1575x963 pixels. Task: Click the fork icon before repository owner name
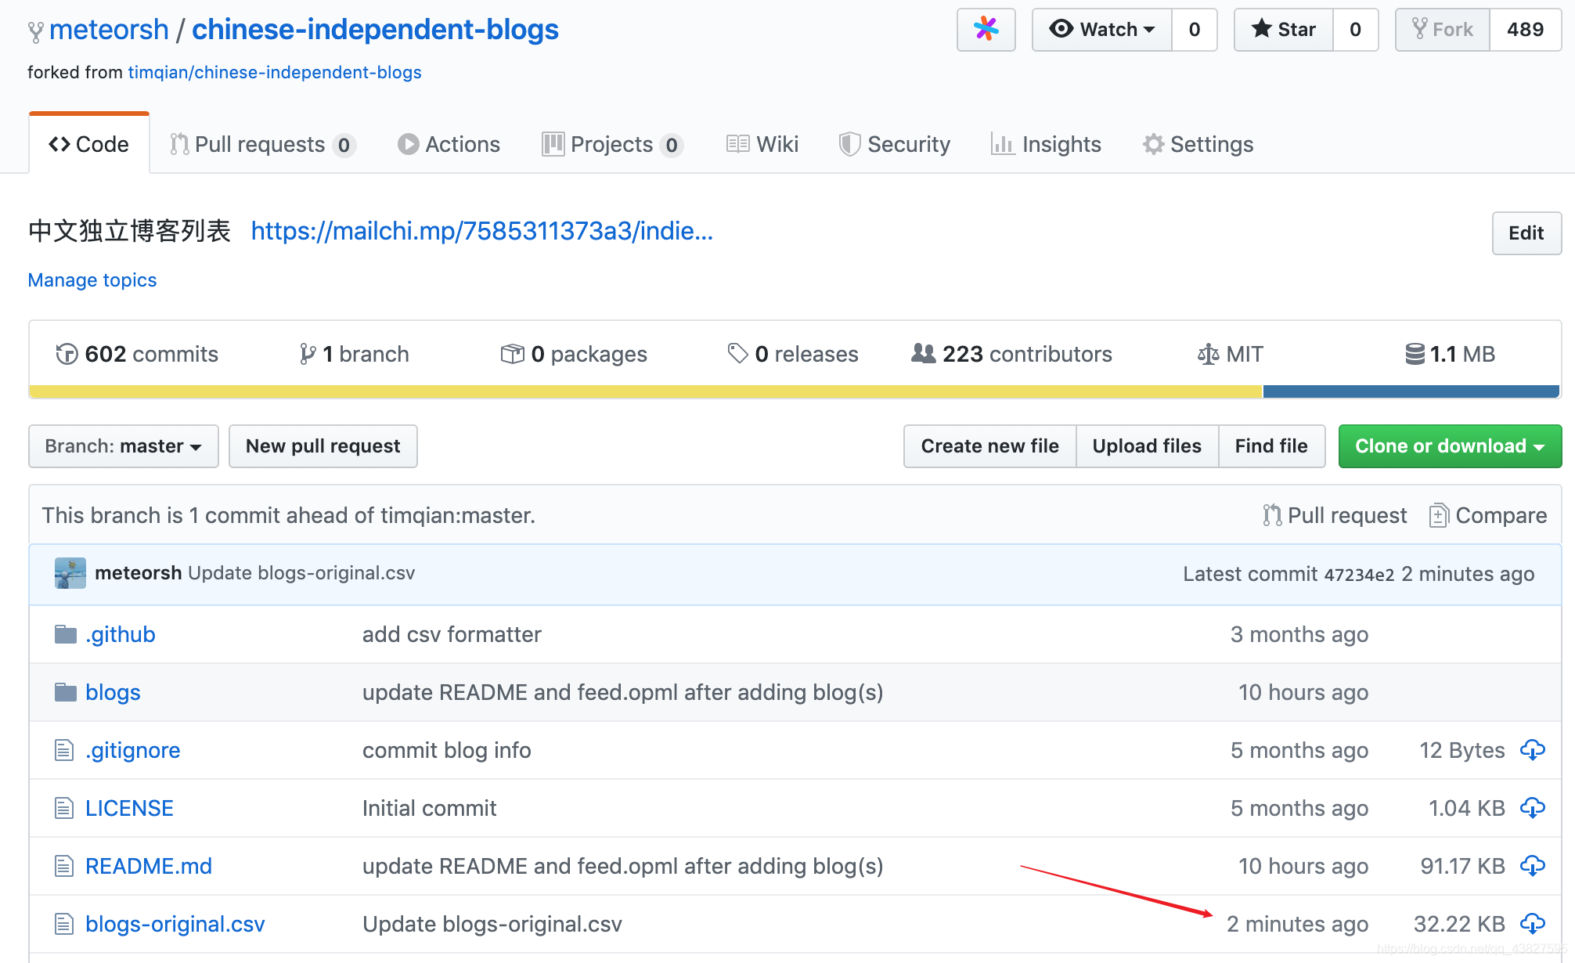[35, 32]
